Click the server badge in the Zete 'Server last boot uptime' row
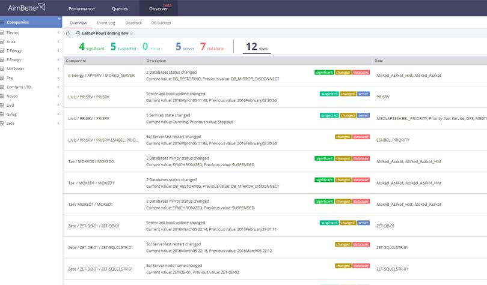Screen dimensions: 487x285 (363, 223)
